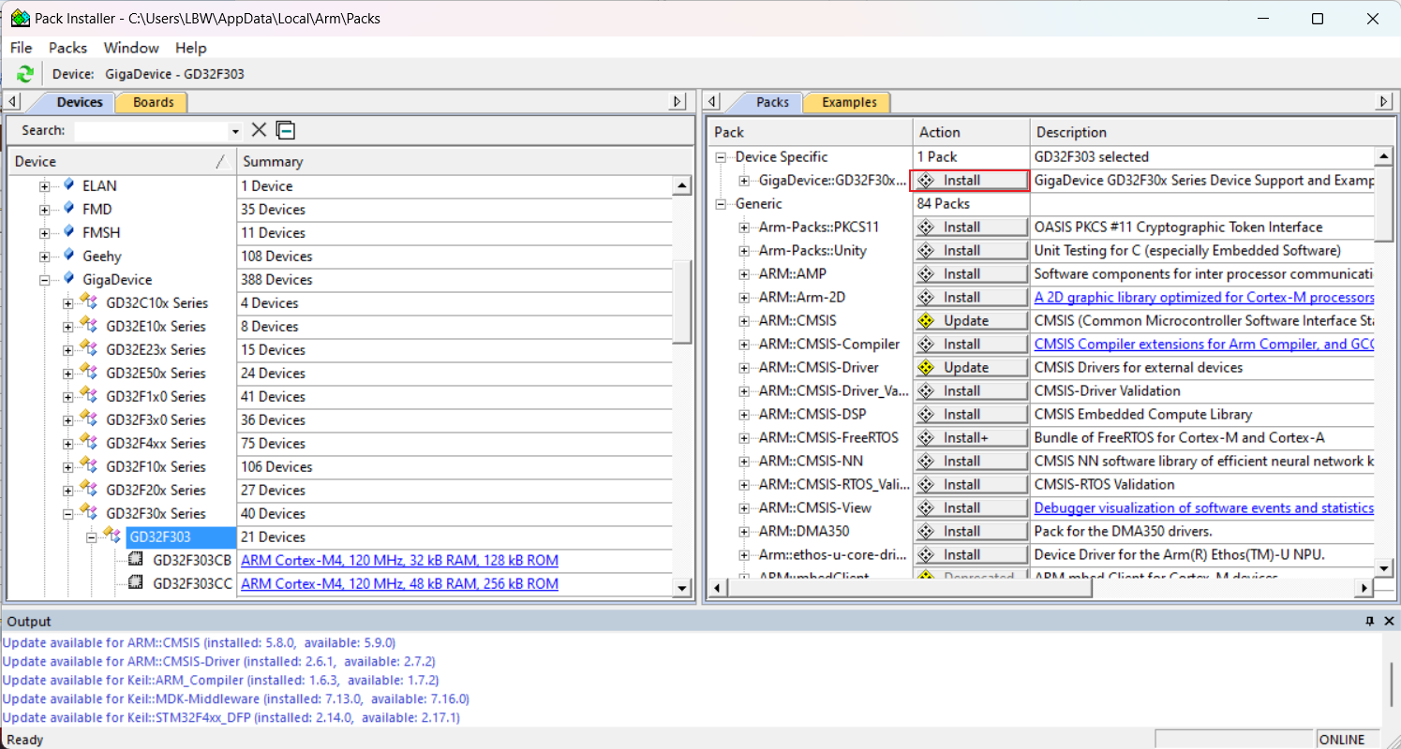Sort by the Device column header
Screen dimensions: 1401x749
[x=122, y=161]
